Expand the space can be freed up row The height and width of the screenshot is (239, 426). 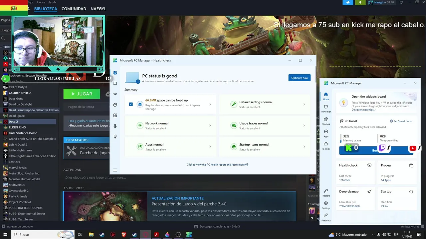(x=210, y=104)
